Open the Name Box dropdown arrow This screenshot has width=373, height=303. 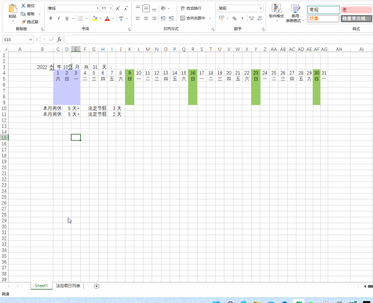[32, 39]
